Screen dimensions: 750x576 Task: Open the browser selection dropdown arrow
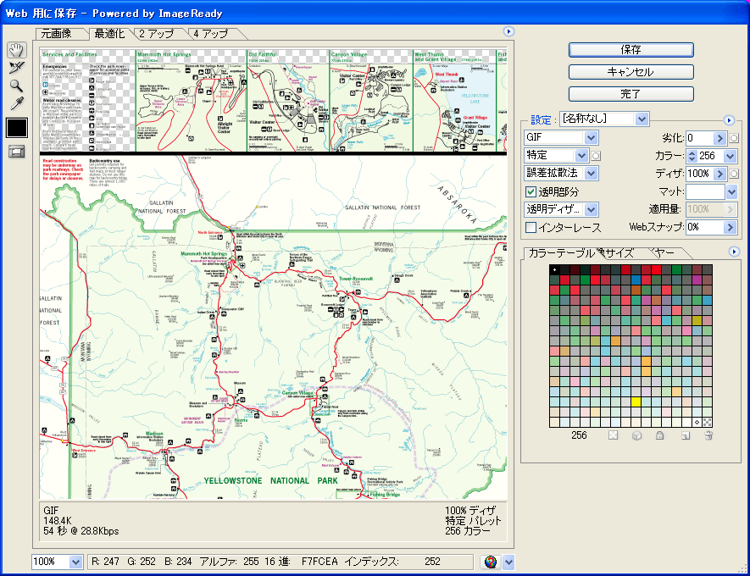click(508, 562)
